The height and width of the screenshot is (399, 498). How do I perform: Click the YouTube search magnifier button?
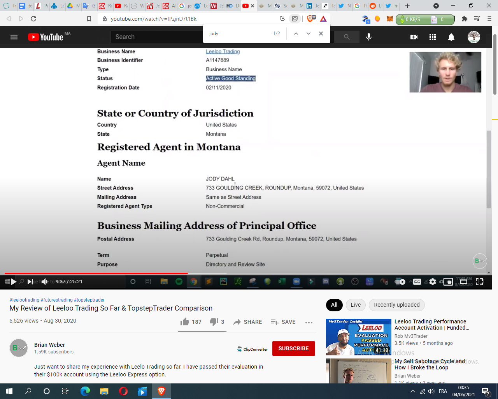tap(347, 37)
